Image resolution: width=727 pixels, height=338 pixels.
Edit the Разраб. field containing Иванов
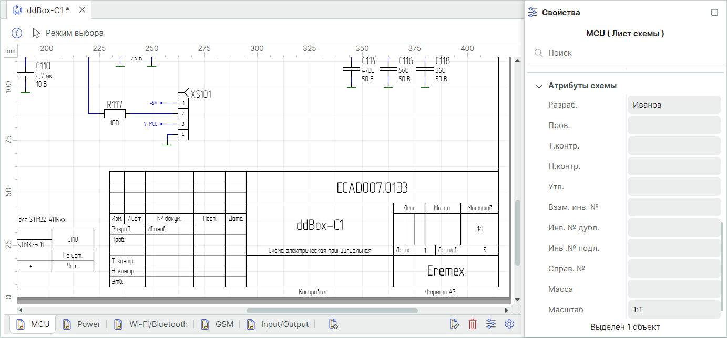674,105
